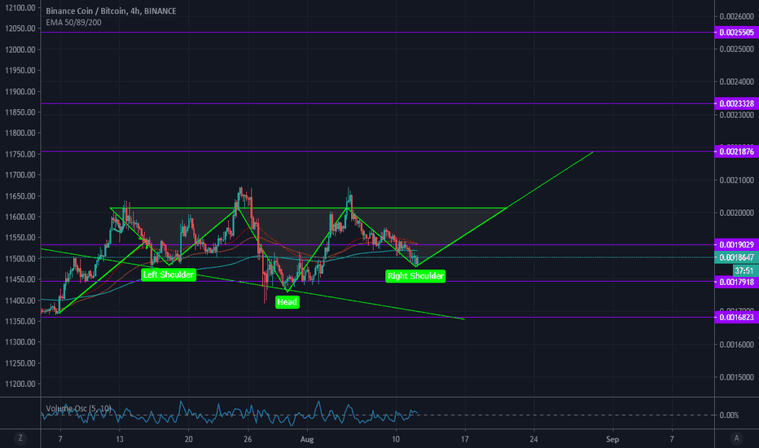Click the 26 date on time axis
Viewport: 759px width, 448px height.
click(x=248, y=439)
